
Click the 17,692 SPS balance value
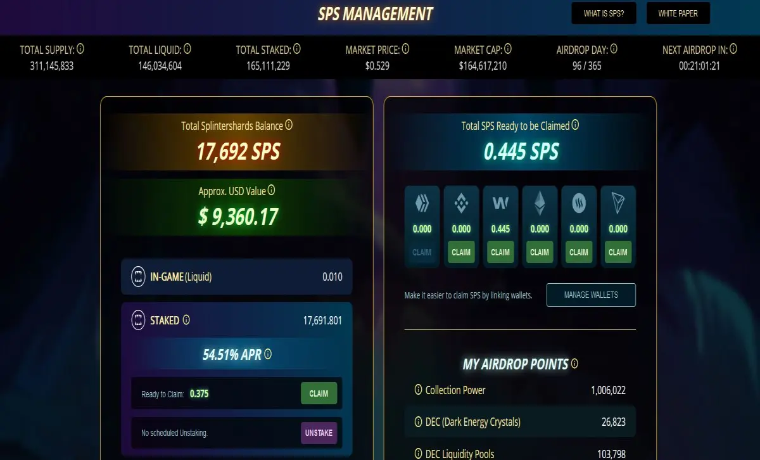pyautogui.click(x=237, y=152)
